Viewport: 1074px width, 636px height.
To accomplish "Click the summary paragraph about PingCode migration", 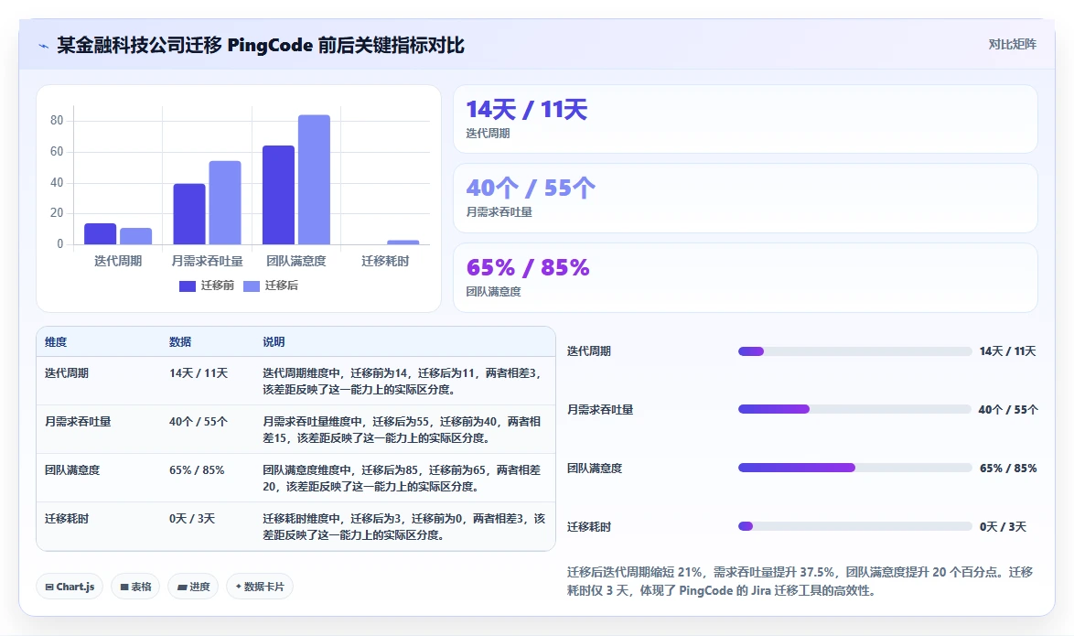I will (800, 581).
